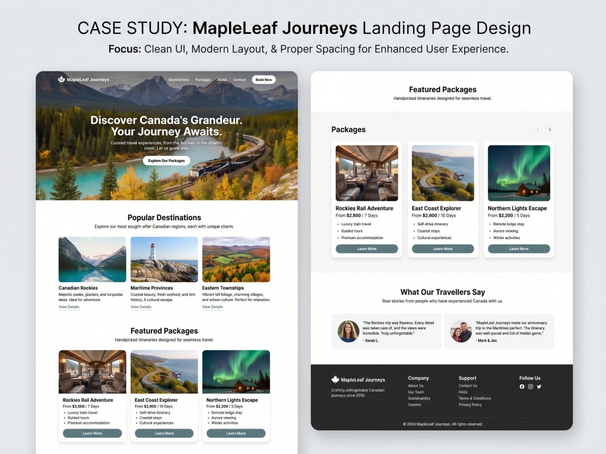Click the Twitter icon under Follow Us
This screenshot has height=454, width=606.
(539, 386)
